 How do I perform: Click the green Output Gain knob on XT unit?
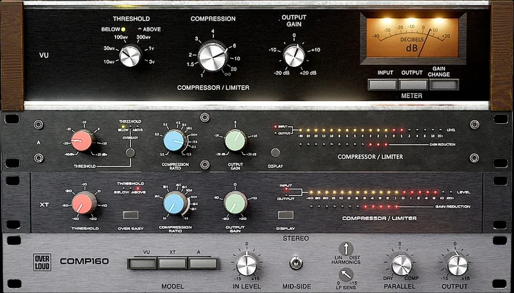tap(235, 202)
